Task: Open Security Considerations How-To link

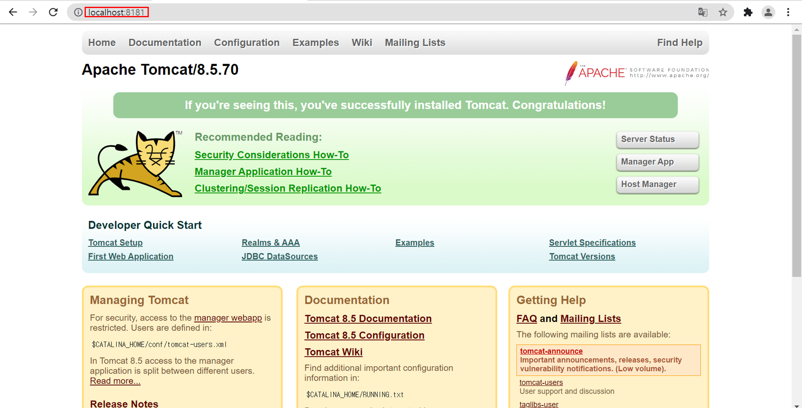Action: pos(271,155)
